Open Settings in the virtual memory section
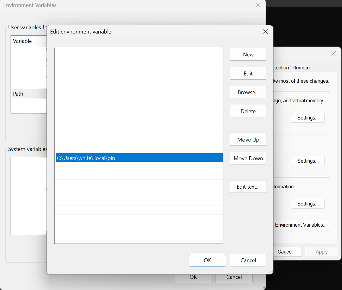This screenshot has width=342, height=290. click(x=308, y=118)
